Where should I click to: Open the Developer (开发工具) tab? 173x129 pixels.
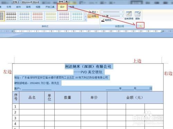tap(50, 7)
